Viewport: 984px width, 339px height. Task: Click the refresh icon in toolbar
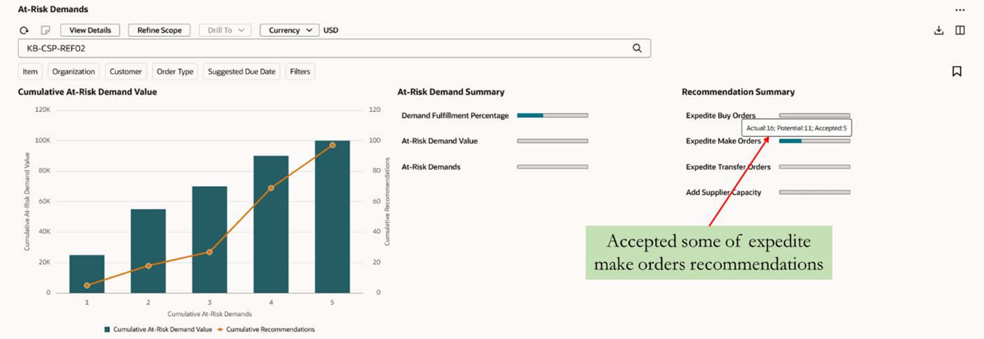click(x=24, y=31)
